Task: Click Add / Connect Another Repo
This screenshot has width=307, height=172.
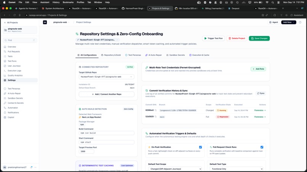Action: point(107,94)
